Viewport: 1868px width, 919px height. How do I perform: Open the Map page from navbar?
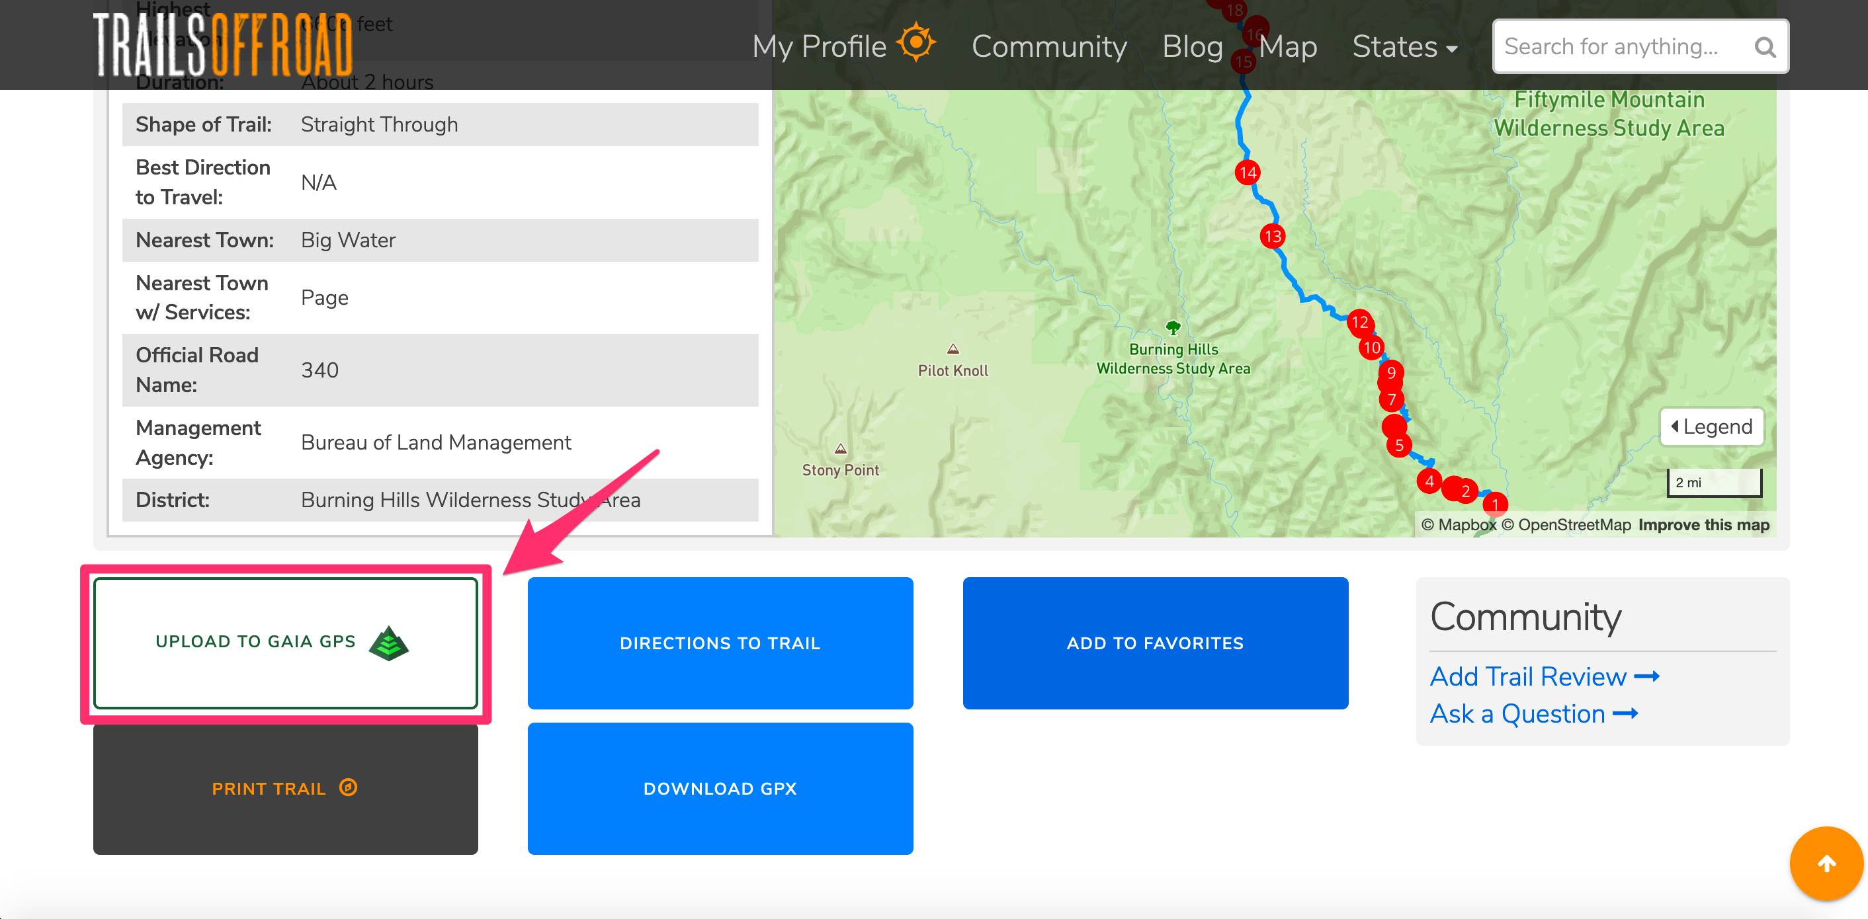pos(1288,46)
